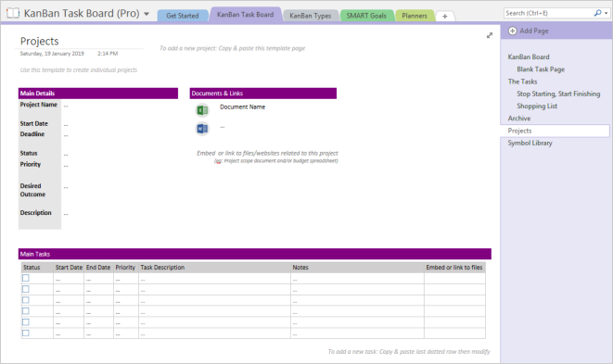Image resolution: width=613 pixels, height=364 pixels.
Task: Click the Word document icon
Action: [202, 129]
